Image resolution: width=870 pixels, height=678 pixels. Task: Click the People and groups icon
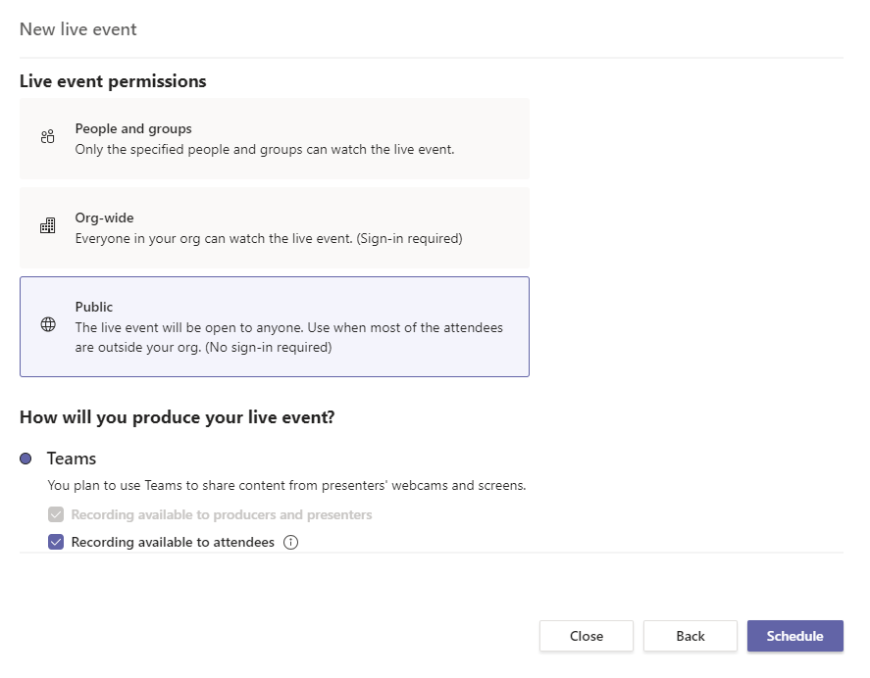(48, 136)
